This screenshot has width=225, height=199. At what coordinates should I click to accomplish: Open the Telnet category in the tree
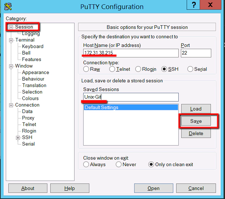[x=29, y=124]
